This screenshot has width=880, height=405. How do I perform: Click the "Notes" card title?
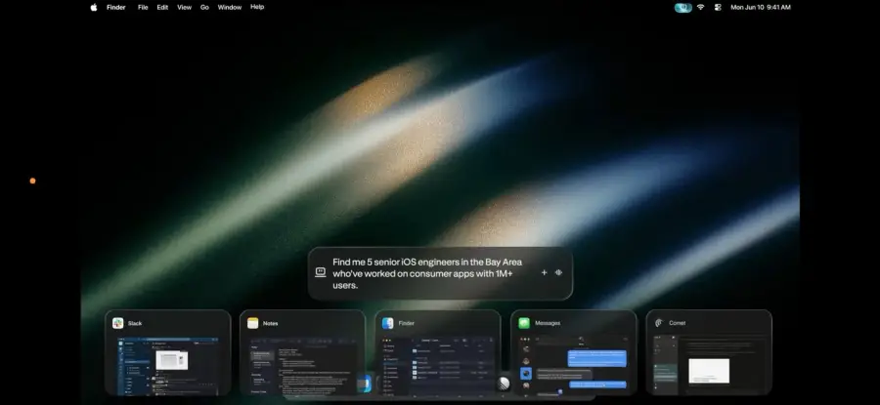[271, 323]
